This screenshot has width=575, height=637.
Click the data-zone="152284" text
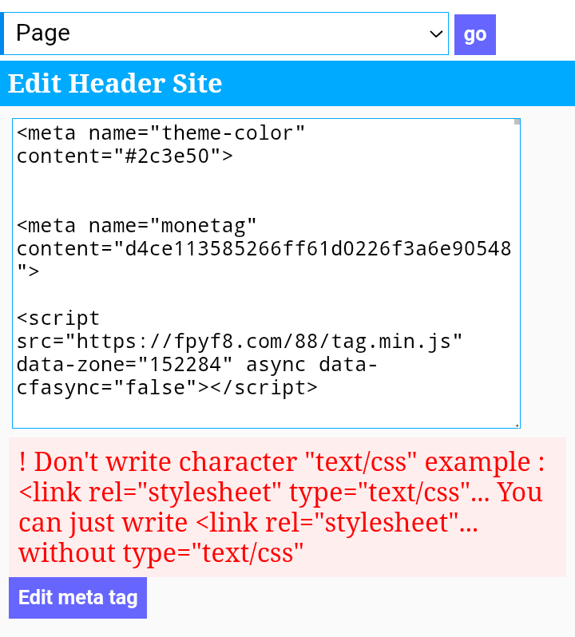(125, 365)
